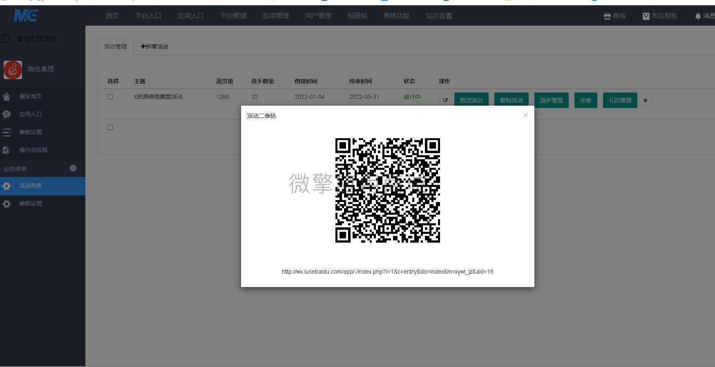The height and width of the screenshot is (367, 715).
Task: Open 本站帮助 link
Action: [664, 16]
